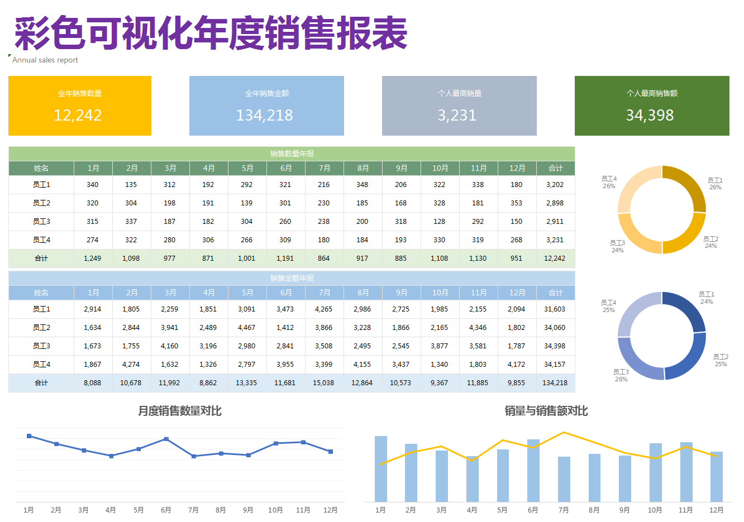
Task: Select the green 个人最高销售额 card
Action: coord(652,106)
